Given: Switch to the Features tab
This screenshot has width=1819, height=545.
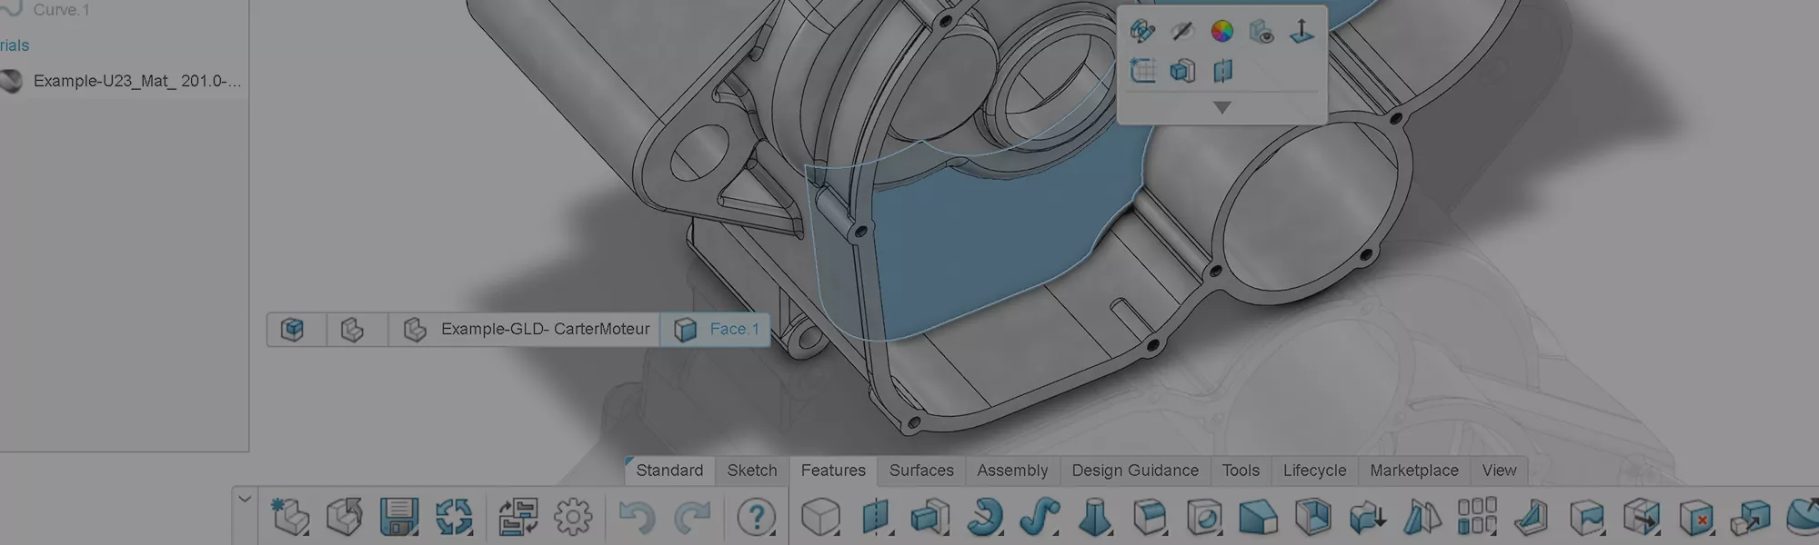Looking at the screenshot, I should pos(833,471).
